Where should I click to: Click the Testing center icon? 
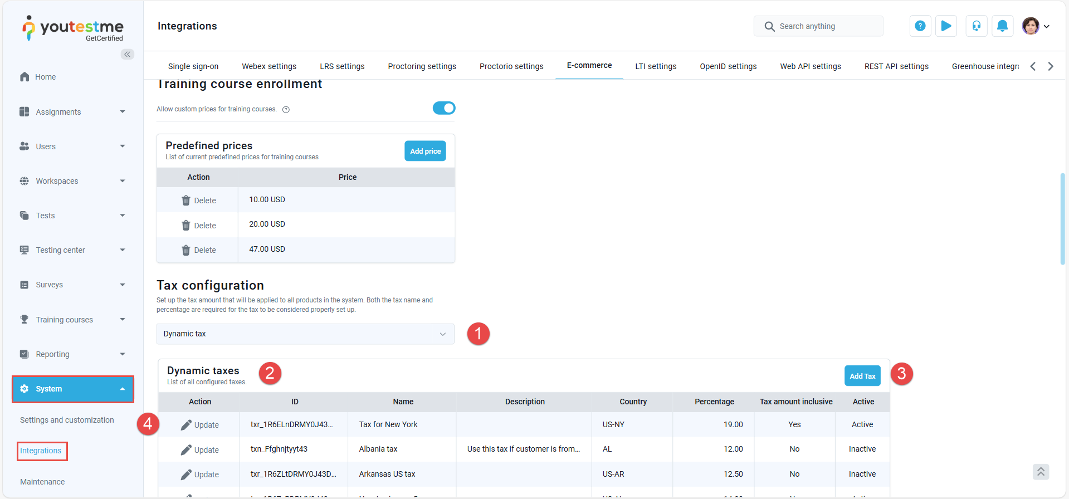25,250
